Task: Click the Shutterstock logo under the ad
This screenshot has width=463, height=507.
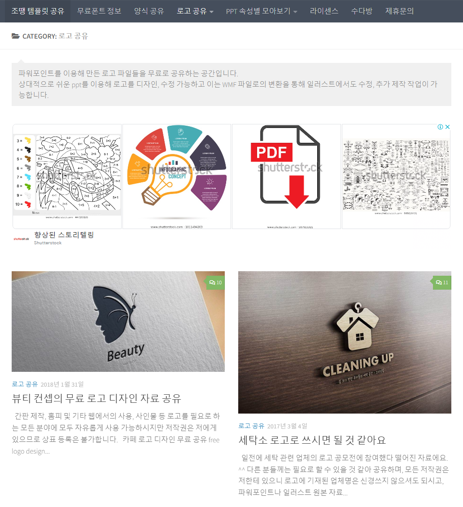Action: (x=22, y=239)
